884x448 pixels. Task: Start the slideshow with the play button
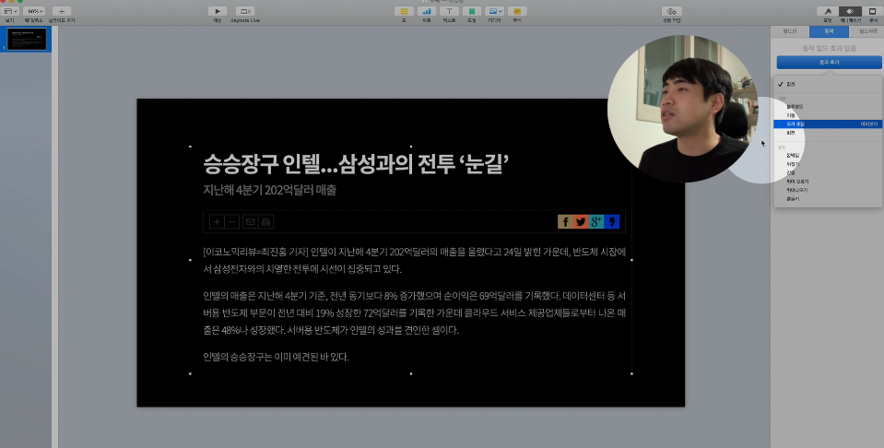click(217, 11)
